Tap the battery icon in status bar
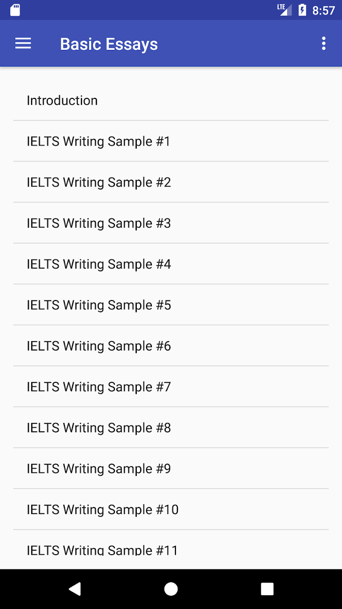The width and height of the screenshot is (342, 609). [302, 10]
